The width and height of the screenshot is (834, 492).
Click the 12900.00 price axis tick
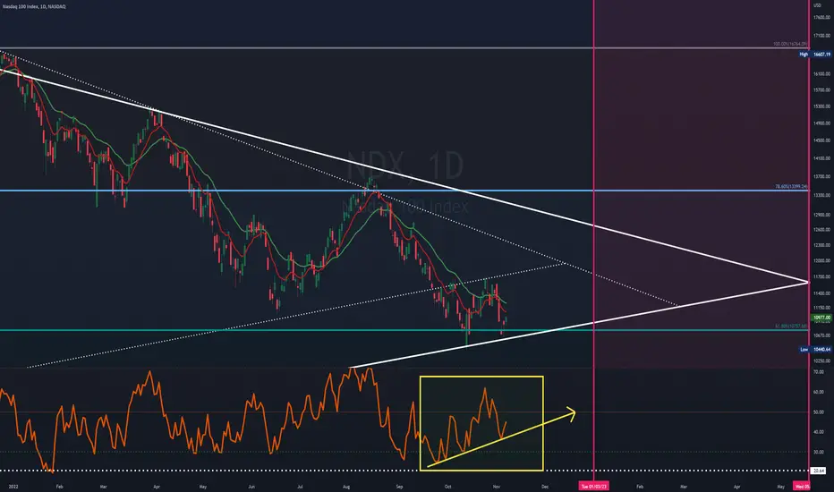821,215
